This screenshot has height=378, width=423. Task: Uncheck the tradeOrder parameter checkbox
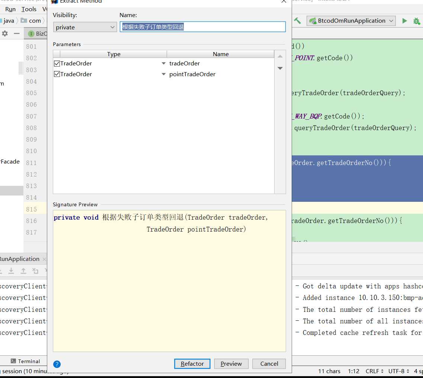pyautogui.click(x=57, y=63)
